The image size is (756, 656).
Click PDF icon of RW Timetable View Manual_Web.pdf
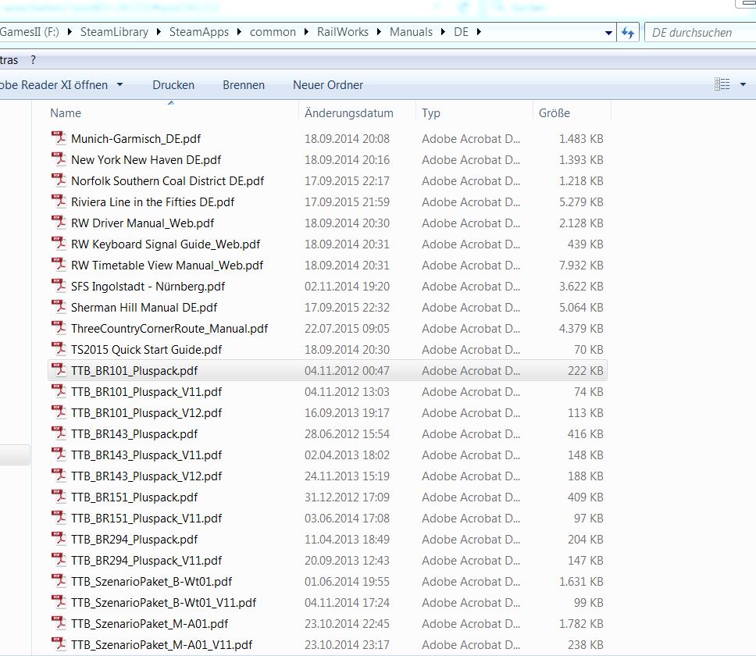59,265
